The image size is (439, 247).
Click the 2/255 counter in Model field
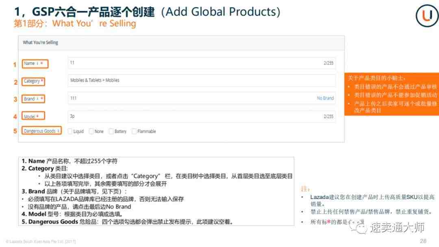click(x=328, y=116)
